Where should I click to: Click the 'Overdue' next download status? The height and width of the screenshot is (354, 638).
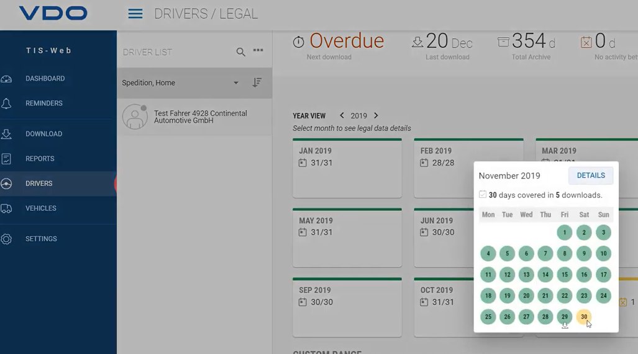point(347,41)
